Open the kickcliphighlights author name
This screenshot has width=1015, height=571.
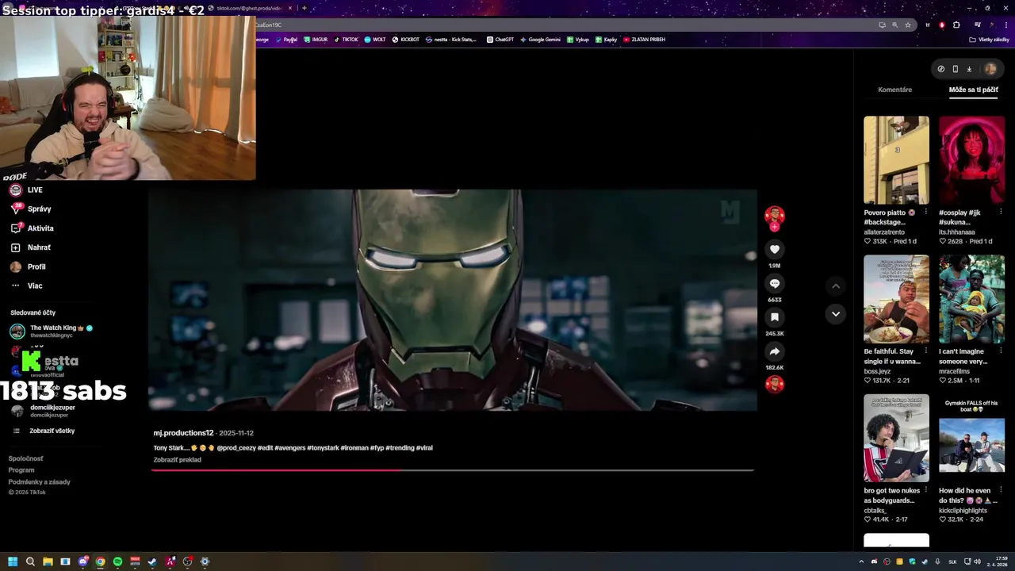click(963, 510)
